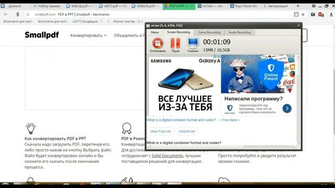Switch to the АВТО.pdf browser tab
The width and height of the screenshot is (335, 188).
(113, 6)
